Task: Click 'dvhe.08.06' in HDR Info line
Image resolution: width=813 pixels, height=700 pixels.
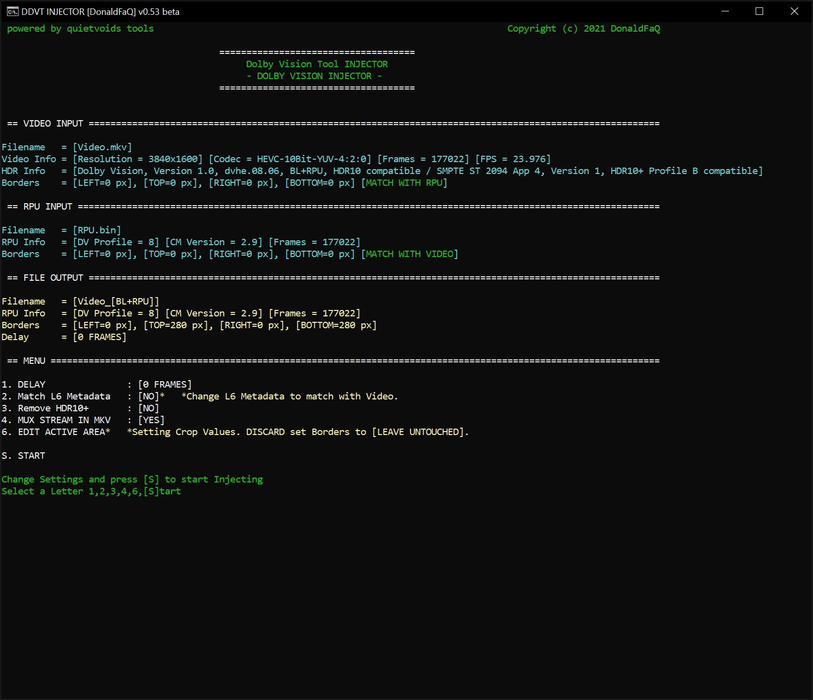Action: click(x=252, y=171)
